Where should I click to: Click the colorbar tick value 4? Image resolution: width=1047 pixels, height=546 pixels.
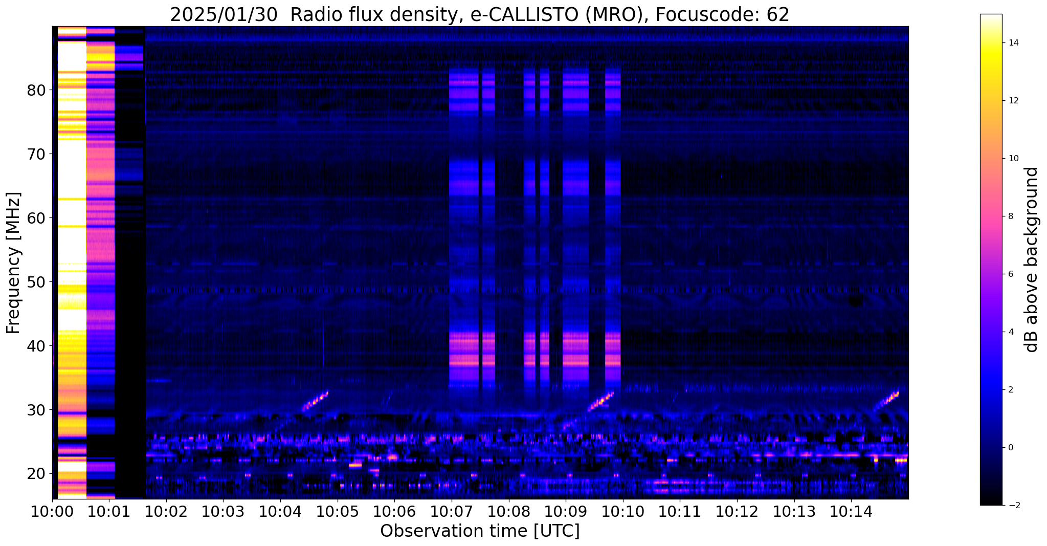tap(1010, 332)
